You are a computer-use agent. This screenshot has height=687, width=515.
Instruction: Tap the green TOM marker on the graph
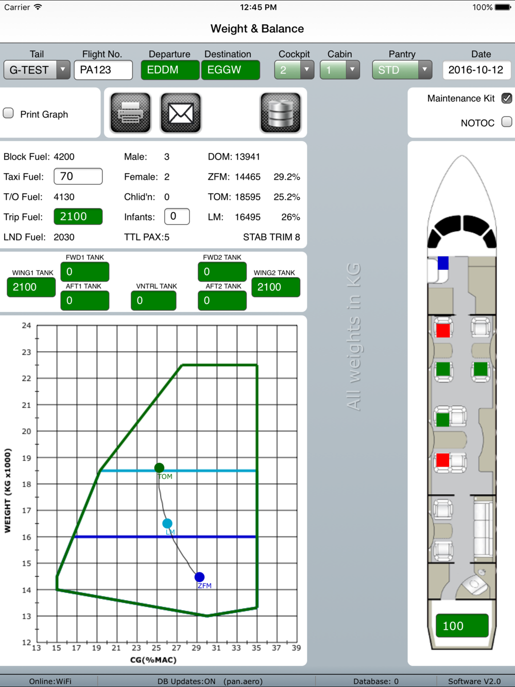(x=159, y=468)
